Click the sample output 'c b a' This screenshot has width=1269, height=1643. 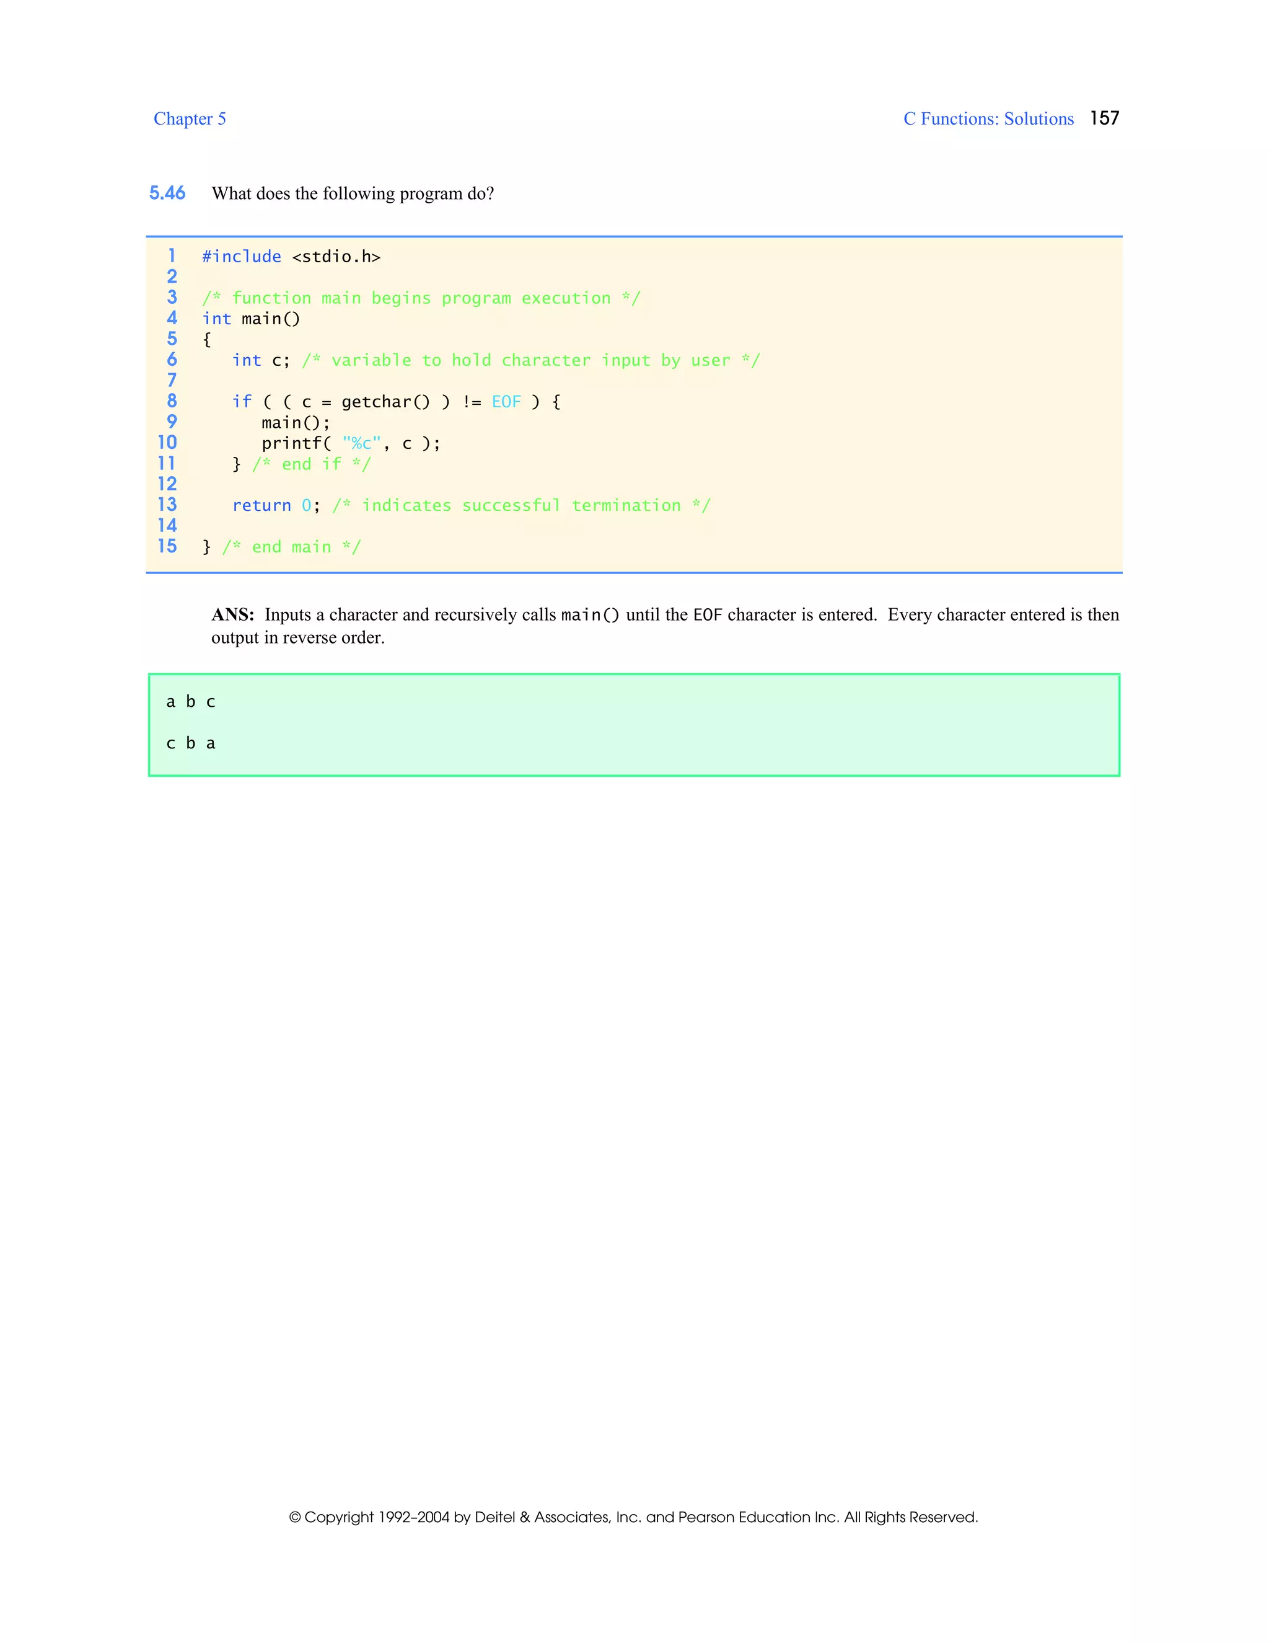[x=191, y=743]
